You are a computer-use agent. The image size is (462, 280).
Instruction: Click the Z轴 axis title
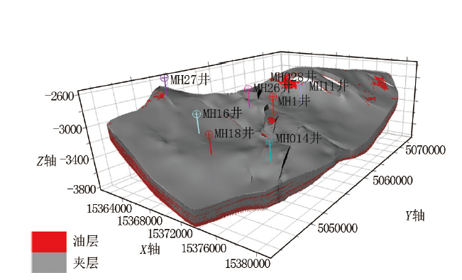tap(46, 161)
